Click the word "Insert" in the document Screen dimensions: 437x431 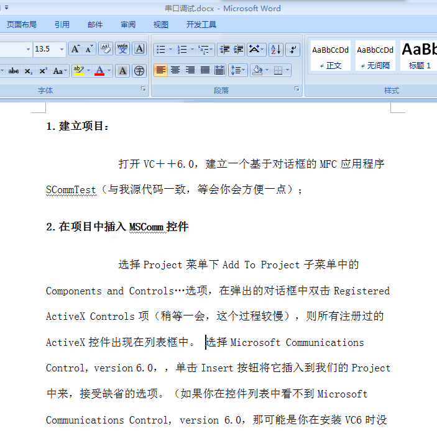click(217, 368)
